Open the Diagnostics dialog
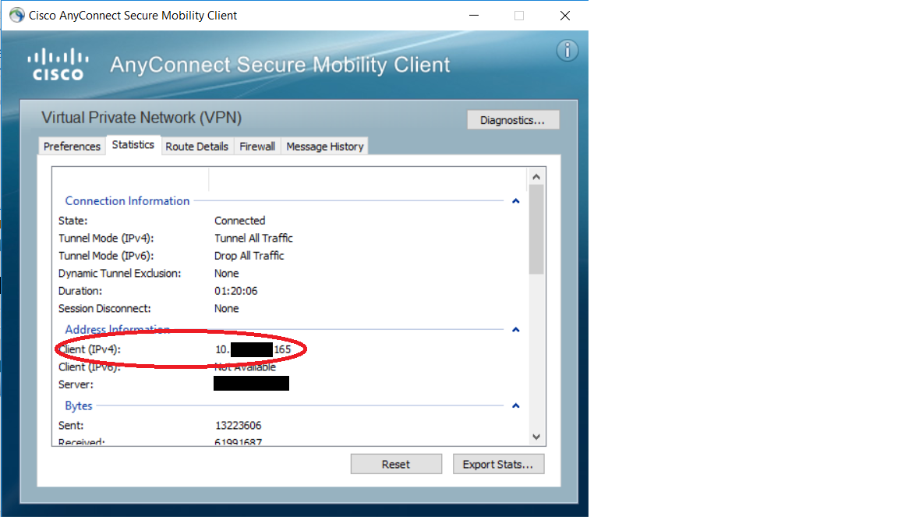This screenshot has height=517, width=898. click(513, 120)
